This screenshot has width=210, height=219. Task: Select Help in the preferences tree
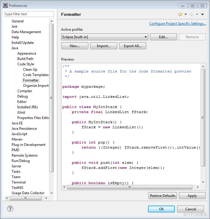pos(15,37)
